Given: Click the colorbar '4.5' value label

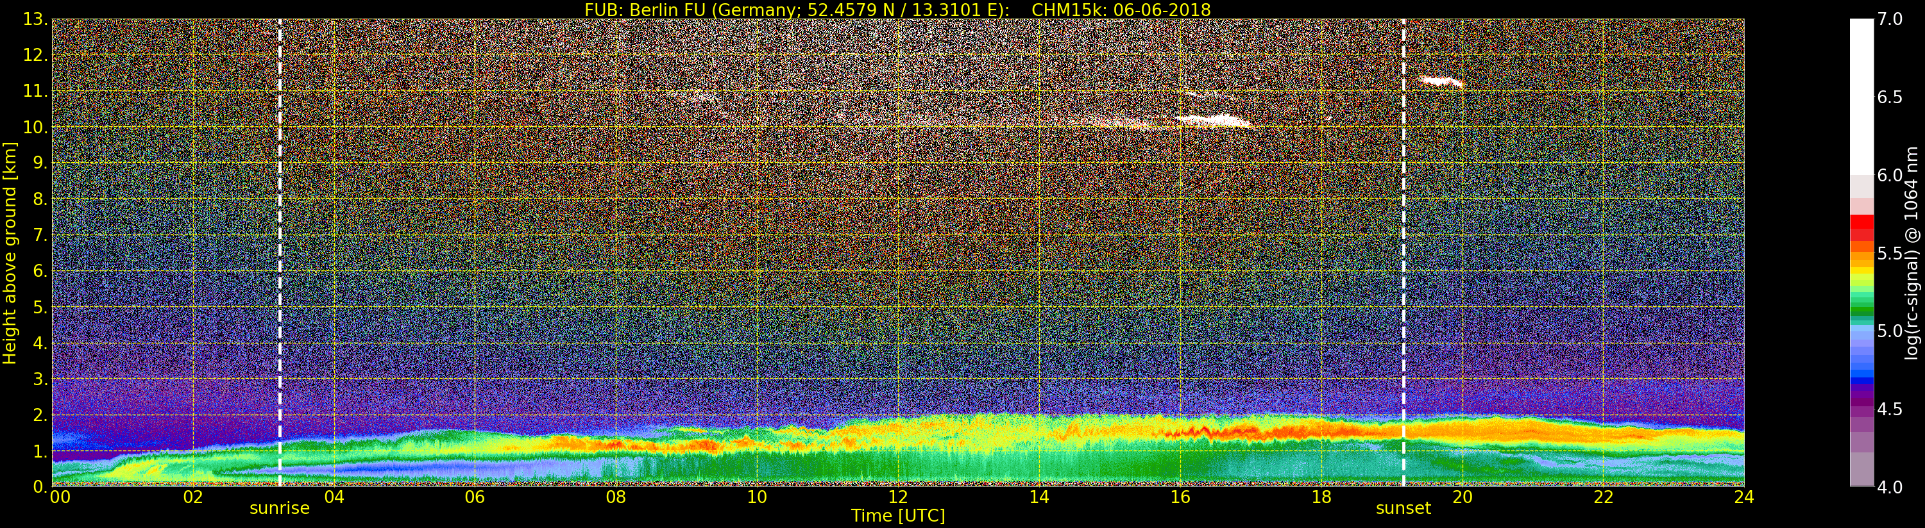Looking at the screenshot, I should point(1890,409).
